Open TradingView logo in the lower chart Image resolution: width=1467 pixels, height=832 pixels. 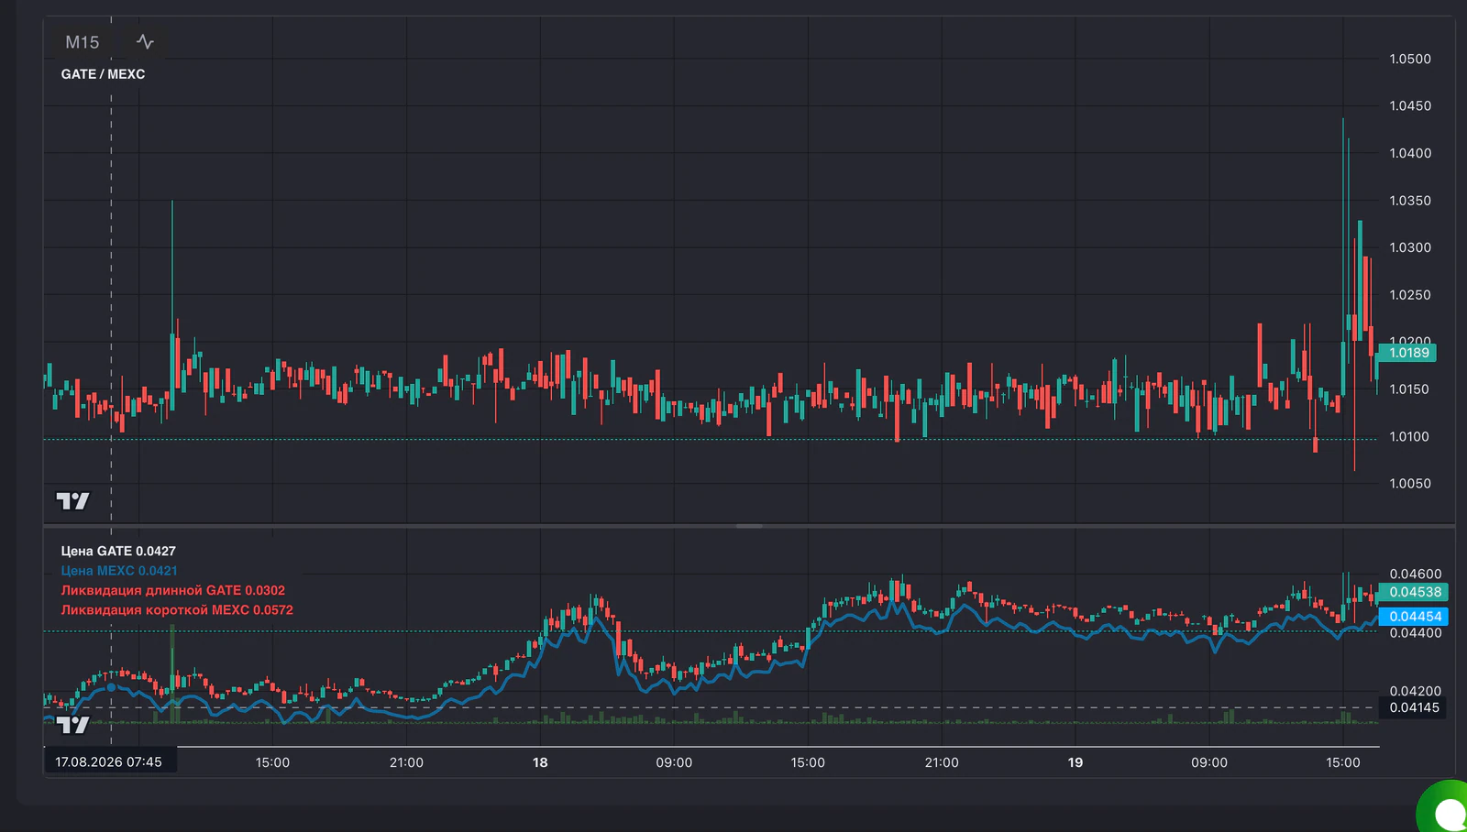point(73,725)
